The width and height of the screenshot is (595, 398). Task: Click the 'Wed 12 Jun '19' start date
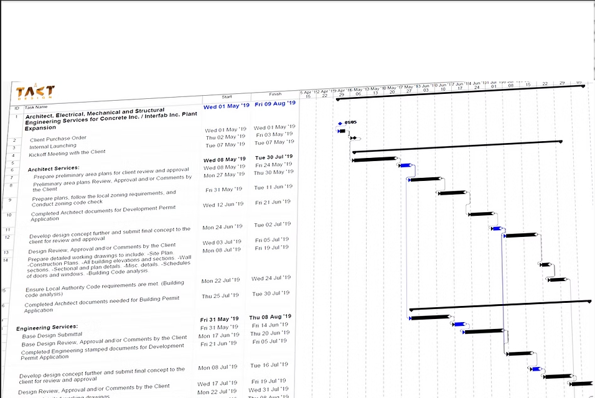(x=223, y=205)
